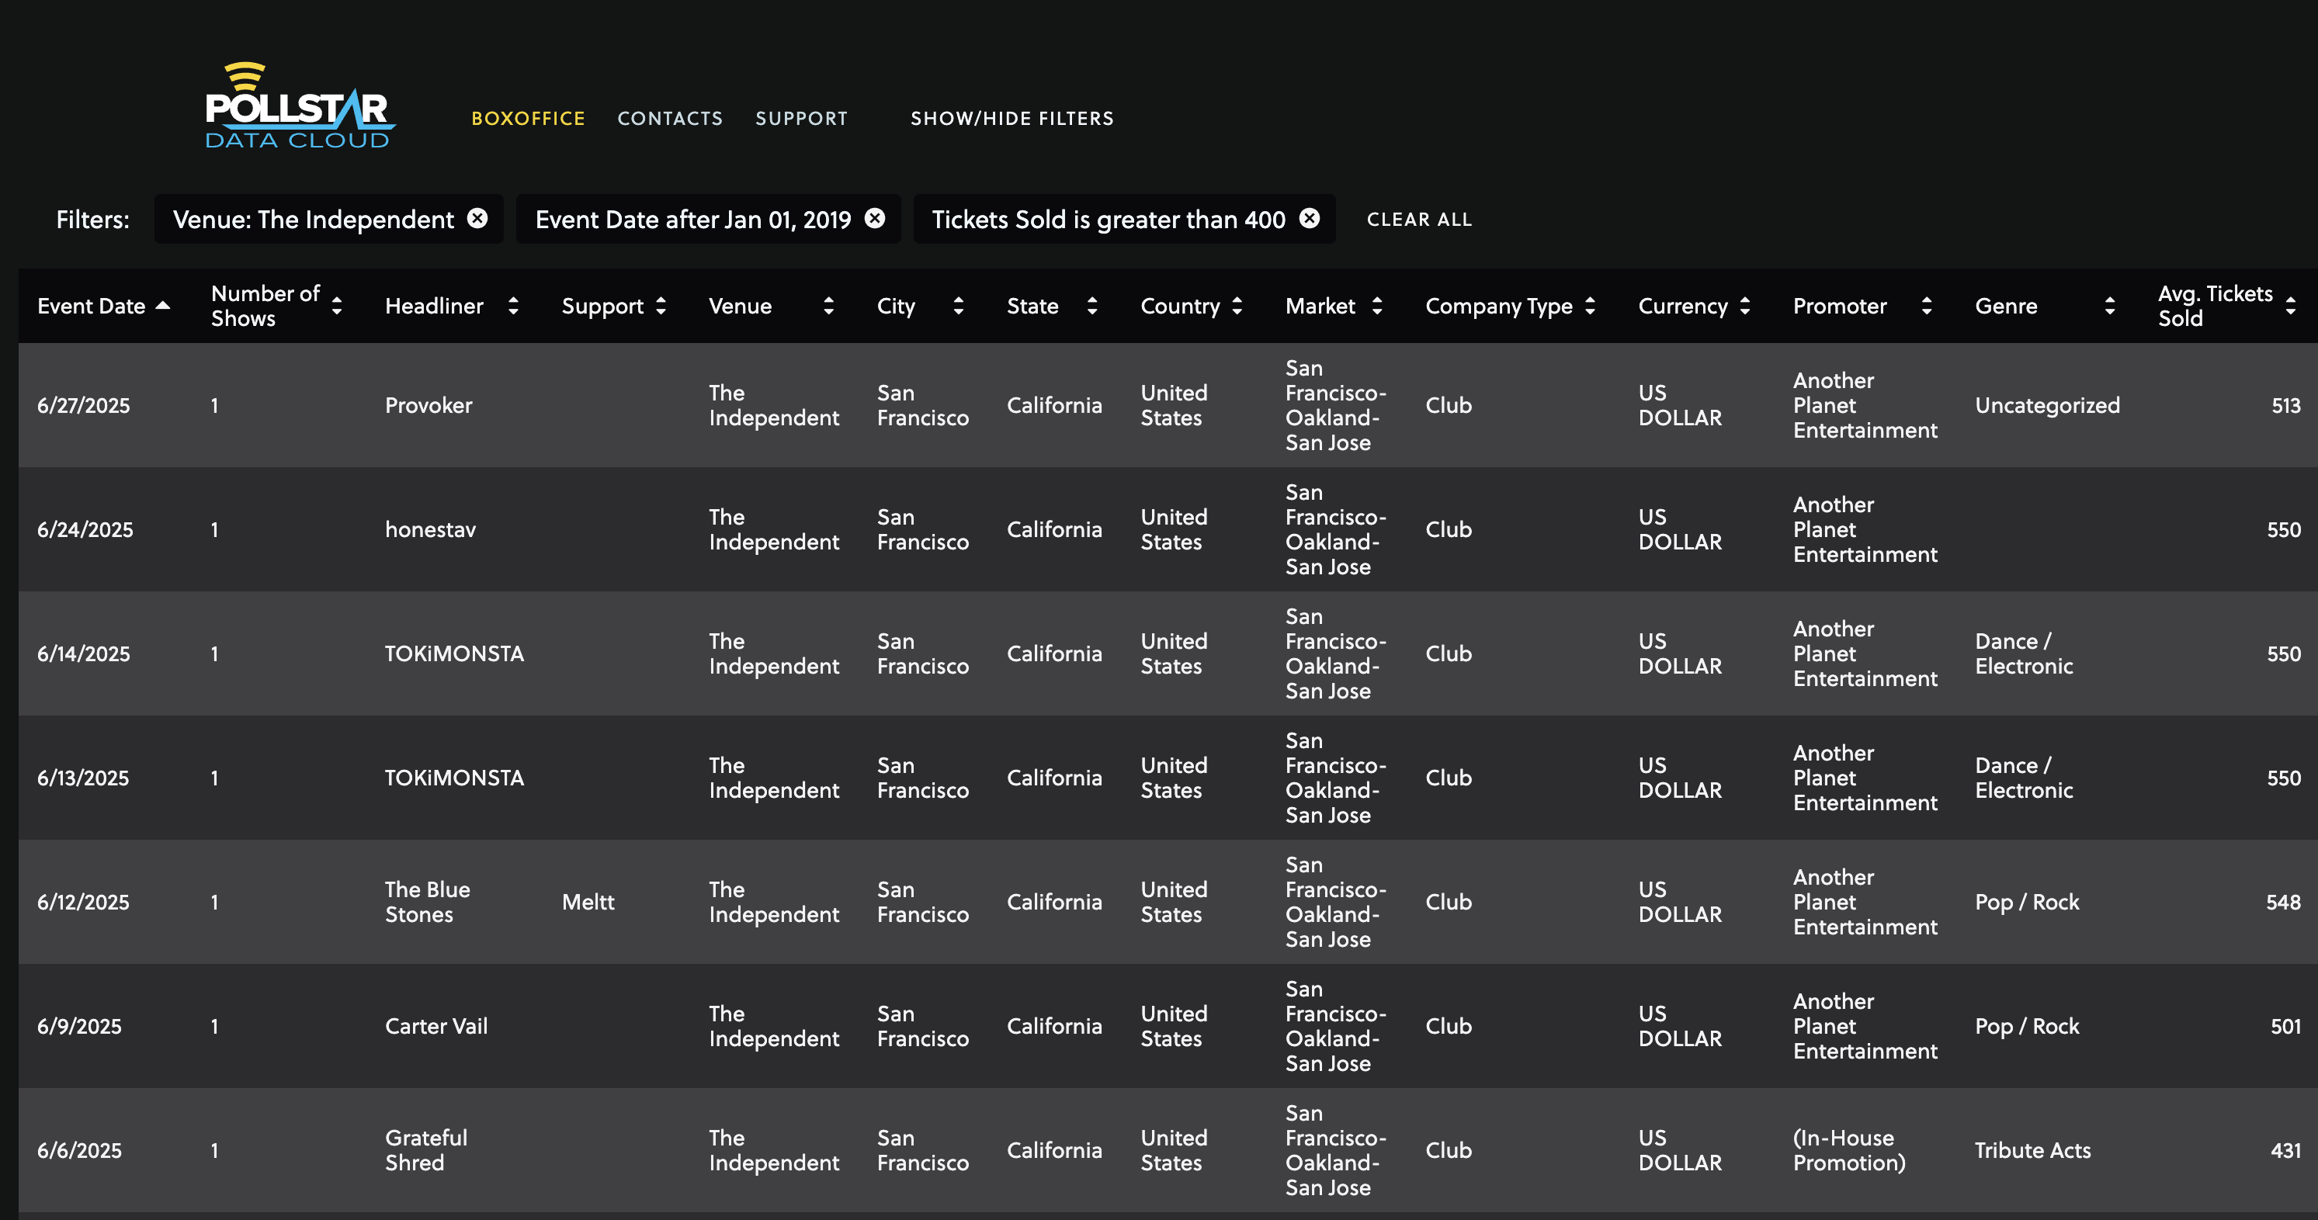Click the 548 average tickets value

coord(2283,902)
